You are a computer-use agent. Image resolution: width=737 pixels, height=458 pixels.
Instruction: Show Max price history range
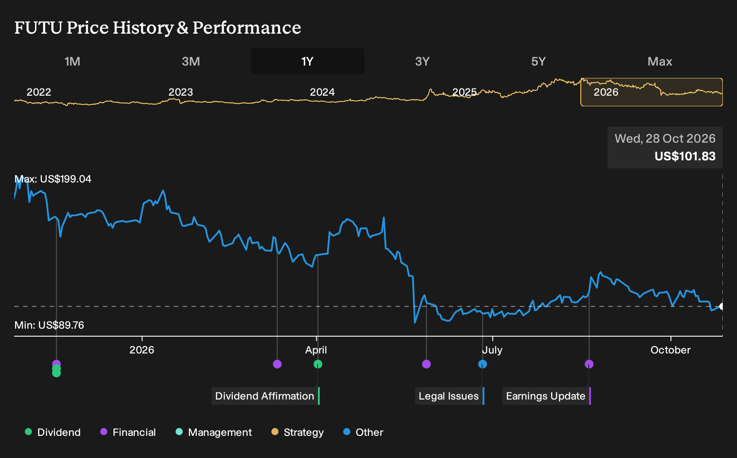pyautogui.click(x=660, y=61)
